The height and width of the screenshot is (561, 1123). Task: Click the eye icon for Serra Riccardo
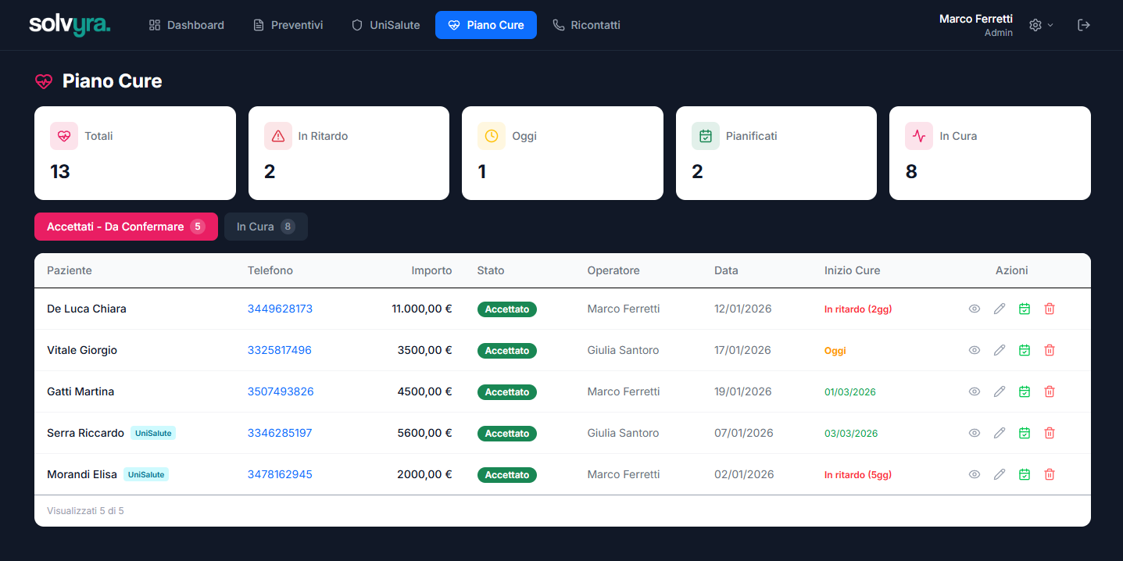click(x=974, y=433)
